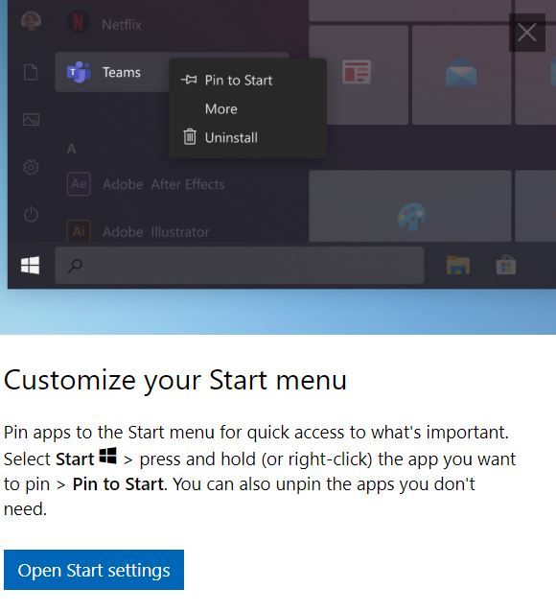Click the News tile

(x=359, y=75)
